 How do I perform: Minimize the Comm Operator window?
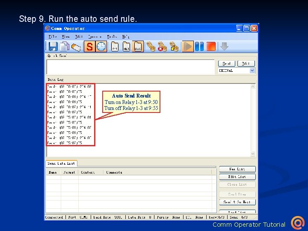pos(239,29)
